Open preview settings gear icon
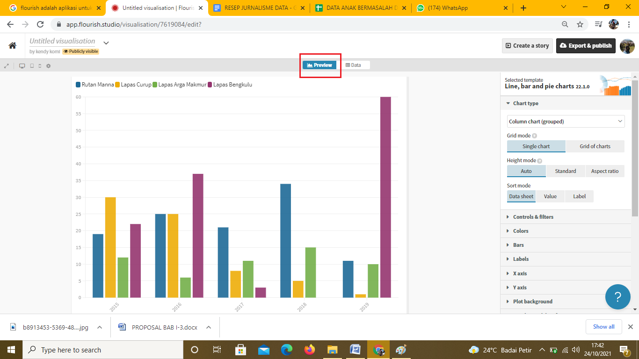This screenshot has height=359, width=639. pyautogui.click(x=48, y=66)
